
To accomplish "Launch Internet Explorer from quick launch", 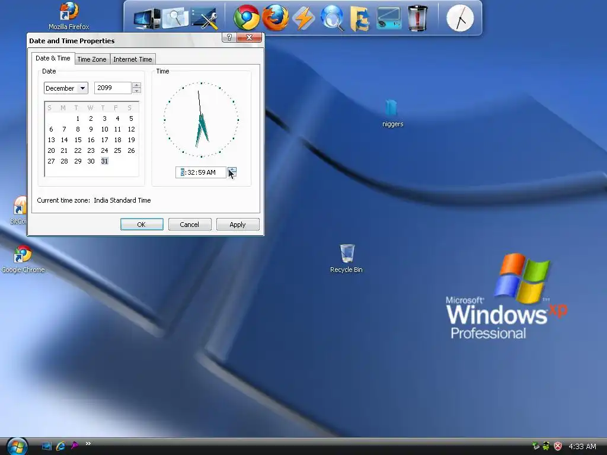I will 60,446.
